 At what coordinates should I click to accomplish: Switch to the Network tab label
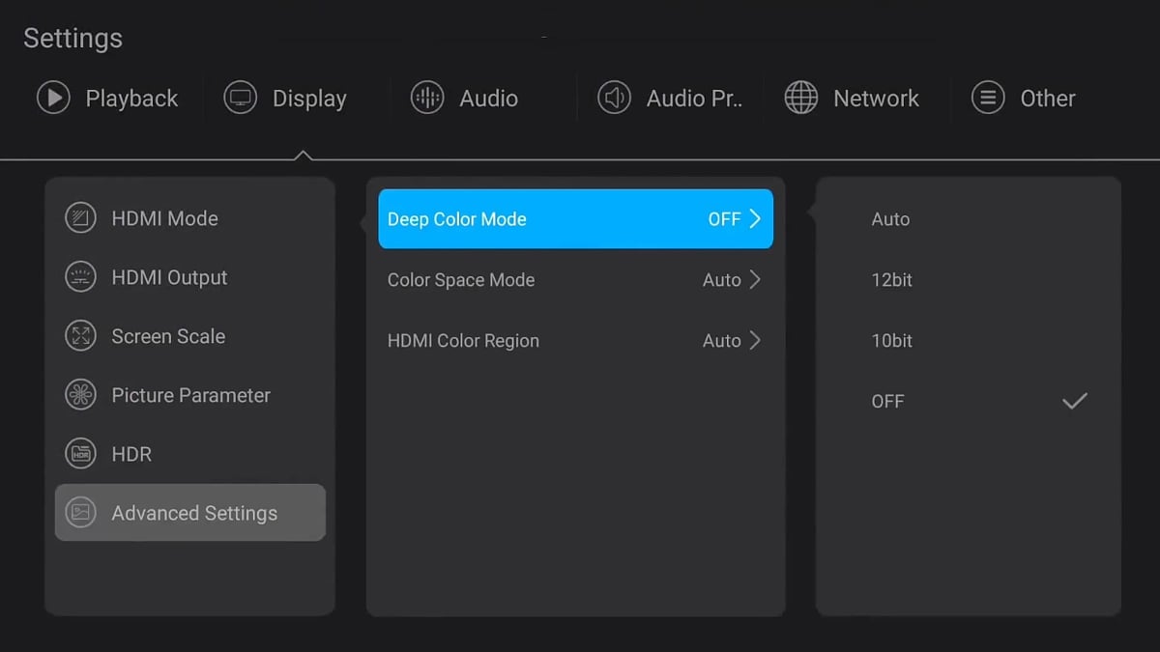(x=876, y=99)
